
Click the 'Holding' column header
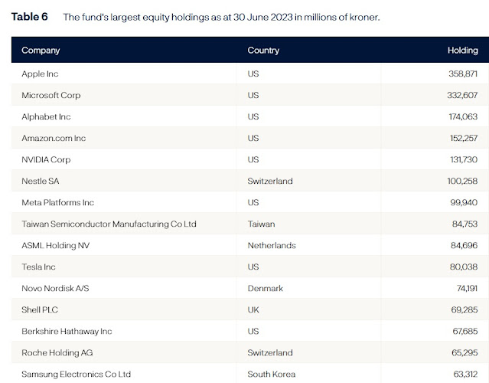pos(462,50)
